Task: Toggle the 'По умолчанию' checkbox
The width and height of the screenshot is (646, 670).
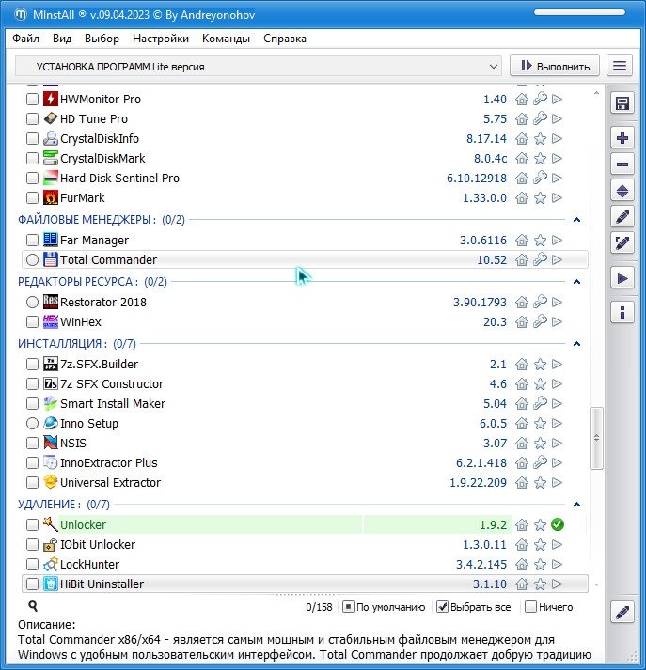Action: tap(348, 607)
